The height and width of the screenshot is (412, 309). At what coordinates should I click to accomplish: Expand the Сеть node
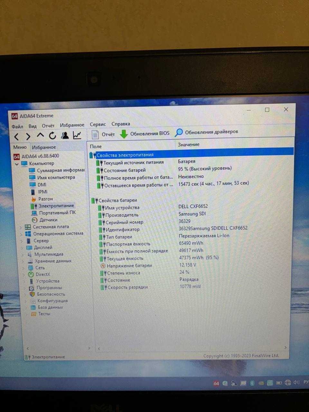[x=24, y=268]
